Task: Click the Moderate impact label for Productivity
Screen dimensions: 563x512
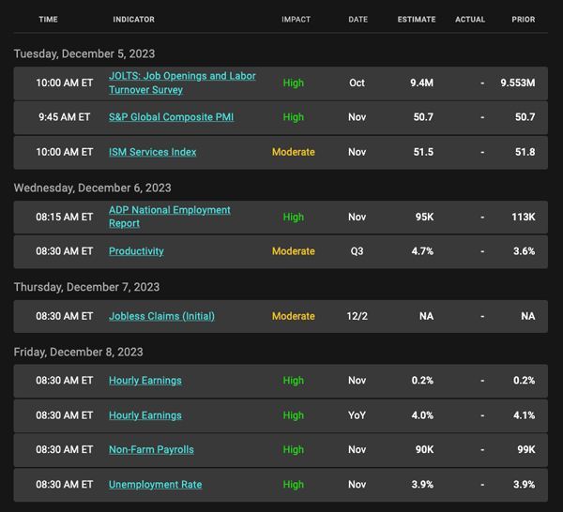Action: (x=294, y=251)
